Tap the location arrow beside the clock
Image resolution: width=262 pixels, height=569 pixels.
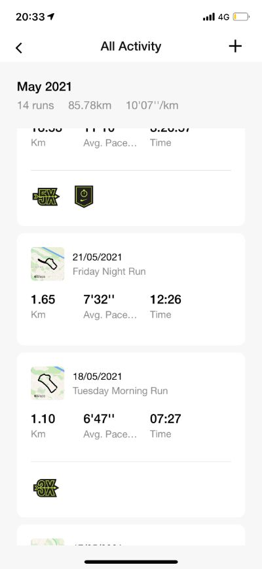point(51,16)
